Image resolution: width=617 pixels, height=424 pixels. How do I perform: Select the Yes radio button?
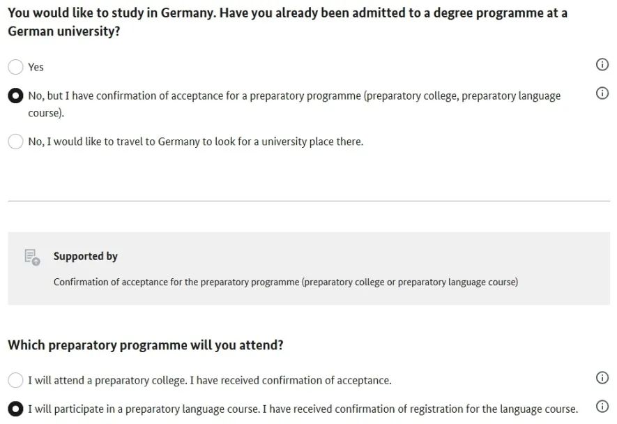(x=15, y=67)
